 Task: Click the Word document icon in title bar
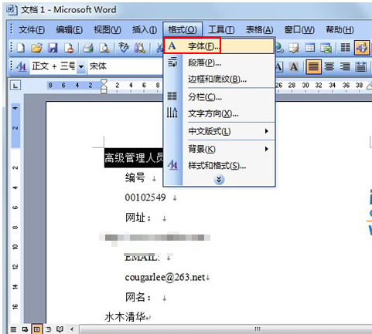(12, 10)
